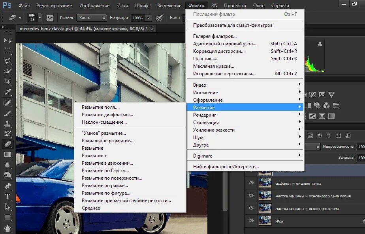Screen dimensions: 365x234
Task: Select the Brush tool in toolbox
Action: 8,113
